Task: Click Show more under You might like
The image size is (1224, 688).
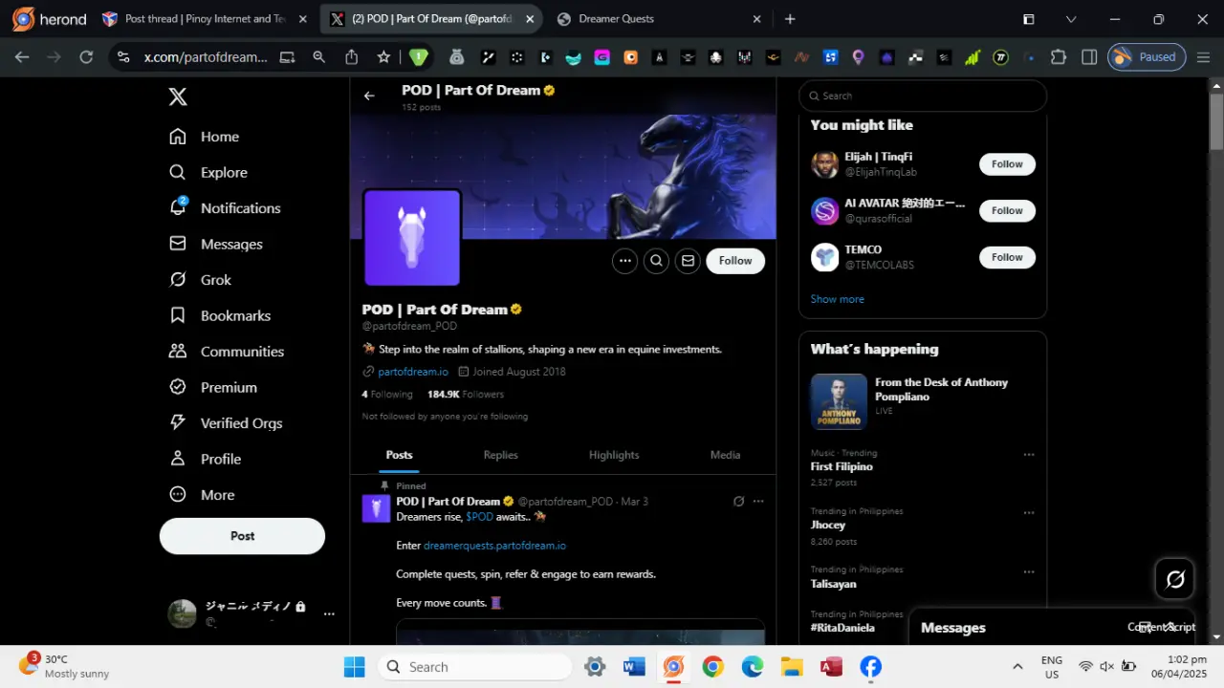Action: 837,299
